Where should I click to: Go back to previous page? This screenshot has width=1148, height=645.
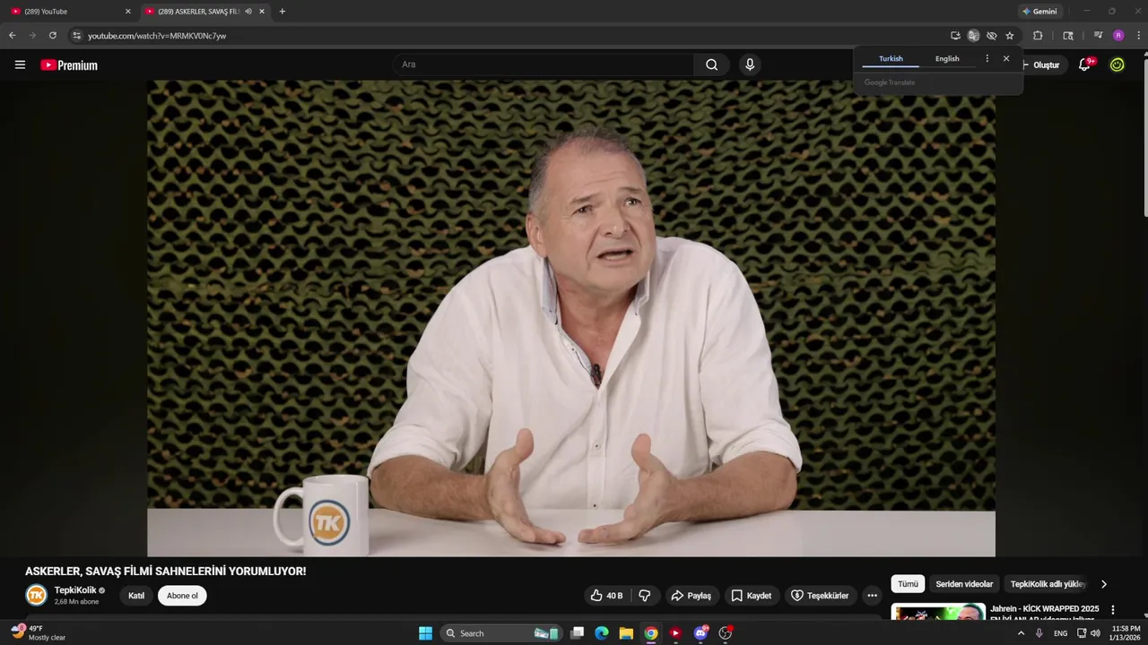(13, 36)
